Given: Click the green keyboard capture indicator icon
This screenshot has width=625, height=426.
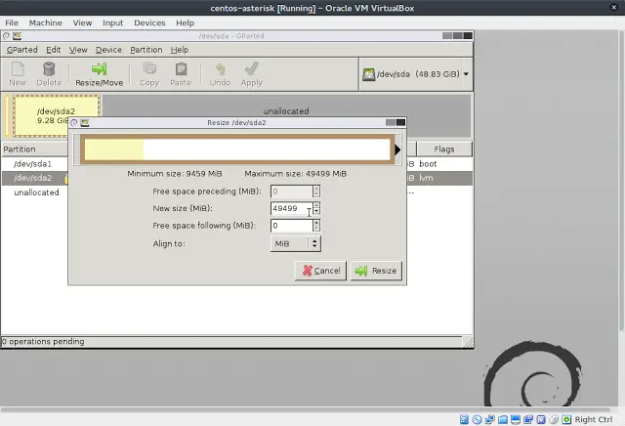Looking at the screenshot, I should (566, 419).
